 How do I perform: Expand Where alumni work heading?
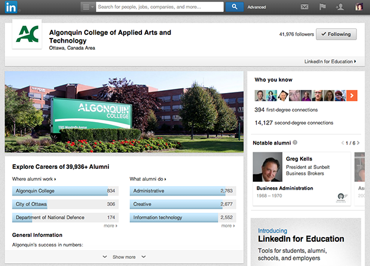[x=34, y=179]
